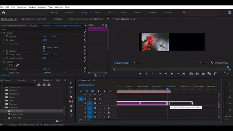Select the Pen tool in timeline toolbar
Image resolution: width=233 pixels, height=131 pixels.
click(71, 106)
